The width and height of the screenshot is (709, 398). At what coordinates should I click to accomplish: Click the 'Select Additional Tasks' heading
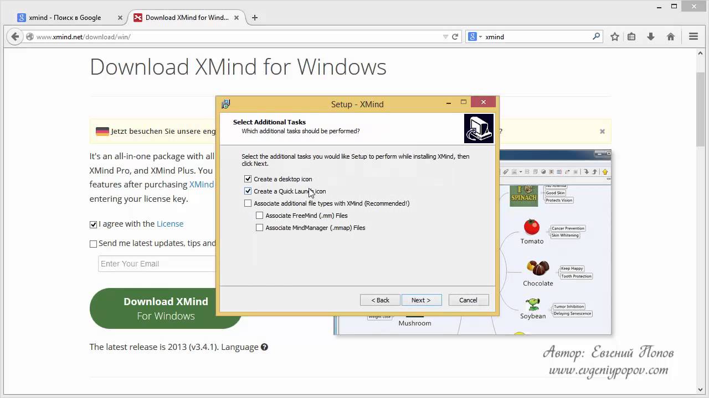pos(269,122)
